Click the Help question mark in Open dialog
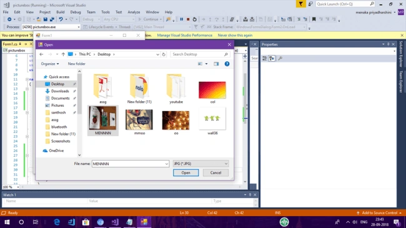The height and width of the screenshot is (228, 406). click(227, 64)
